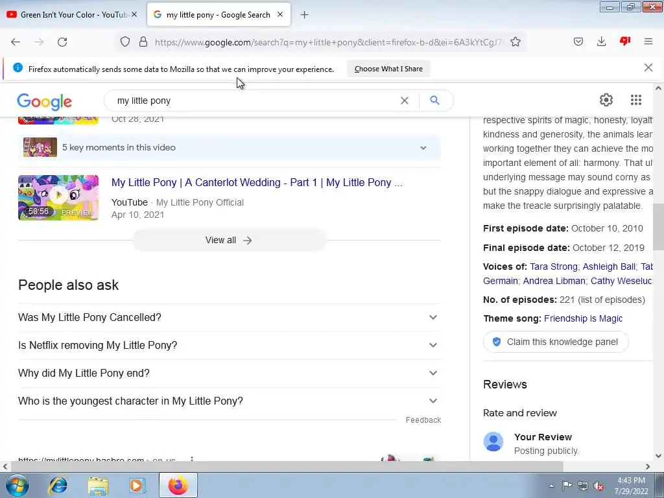Click Claim this knowledge panel
The image size is (664, 498).
click(556, 342)
